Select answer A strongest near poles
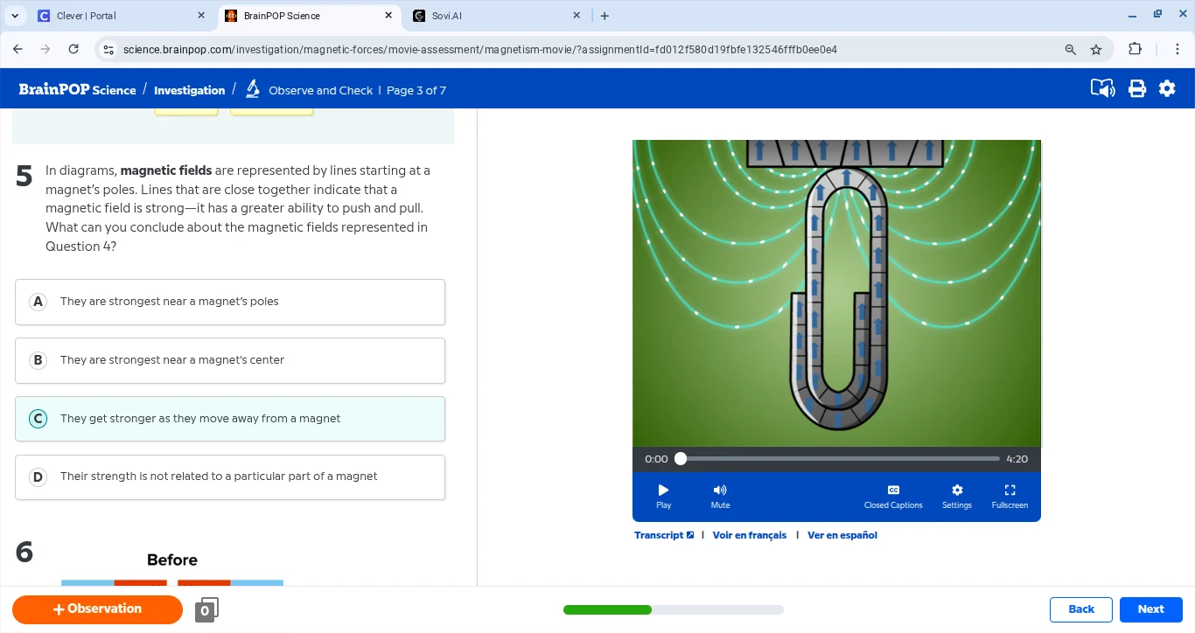 coord(230,302)
